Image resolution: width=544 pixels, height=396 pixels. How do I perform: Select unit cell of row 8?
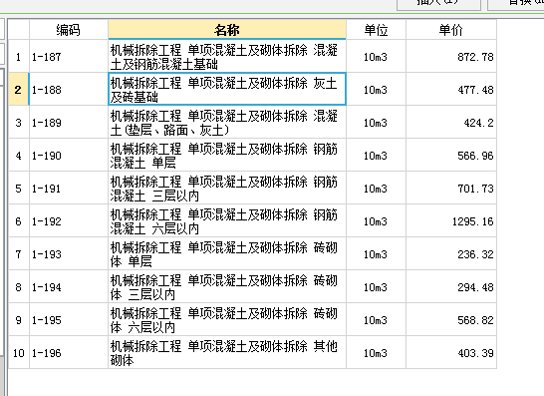pyautogui.click(x=376, y=287)
